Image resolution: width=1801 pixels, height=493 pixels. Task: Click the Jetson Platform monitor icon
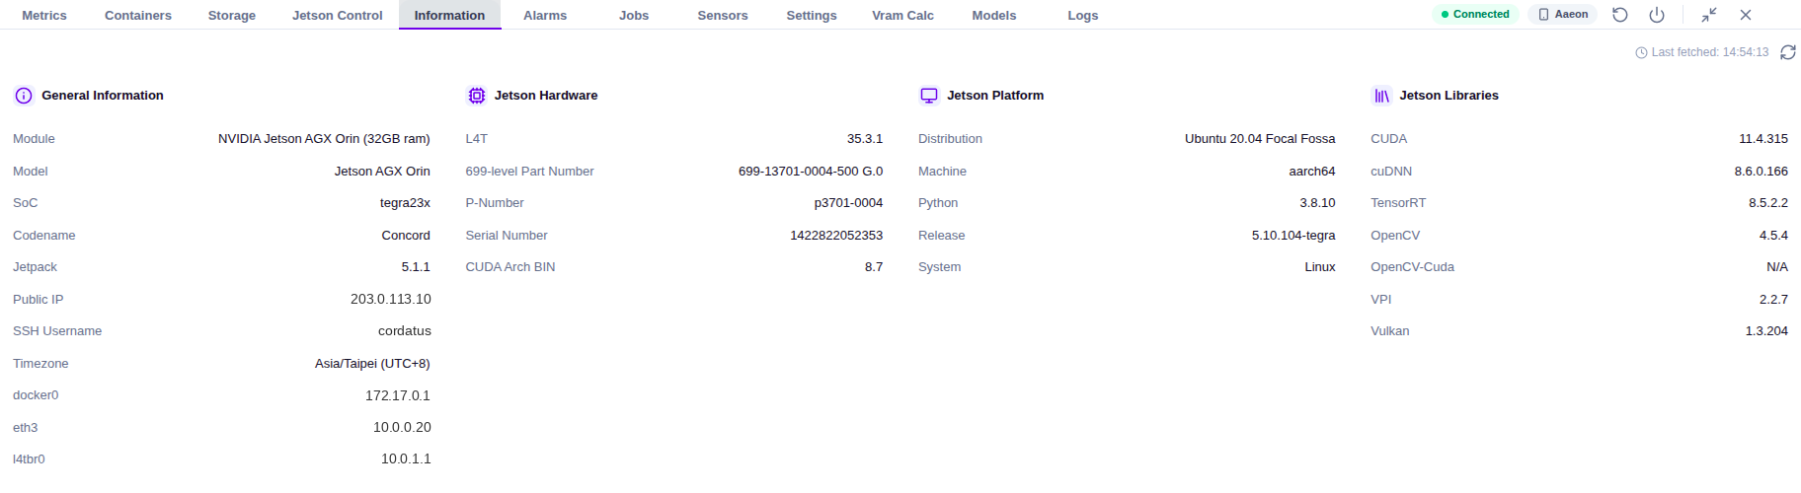pyautogui.click(x=929, y=96)
